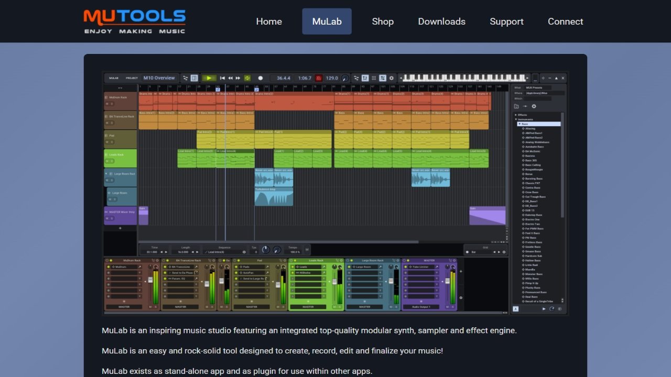Click the MASTER Mixer Strip track header
The height and width of the screenshot is (377, 671).
click(121, 215)
